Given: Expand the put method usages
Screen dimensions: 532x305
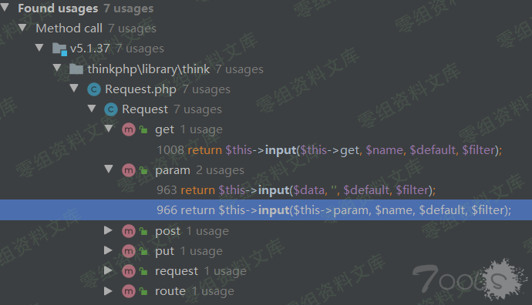Looking at the screenshot, I should pos(108,250).
